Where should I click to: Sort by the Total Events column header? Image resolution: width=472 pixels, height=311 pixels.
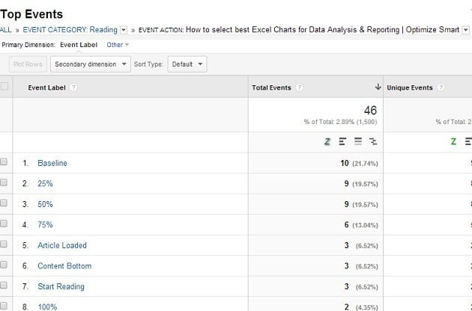[271, 87]
